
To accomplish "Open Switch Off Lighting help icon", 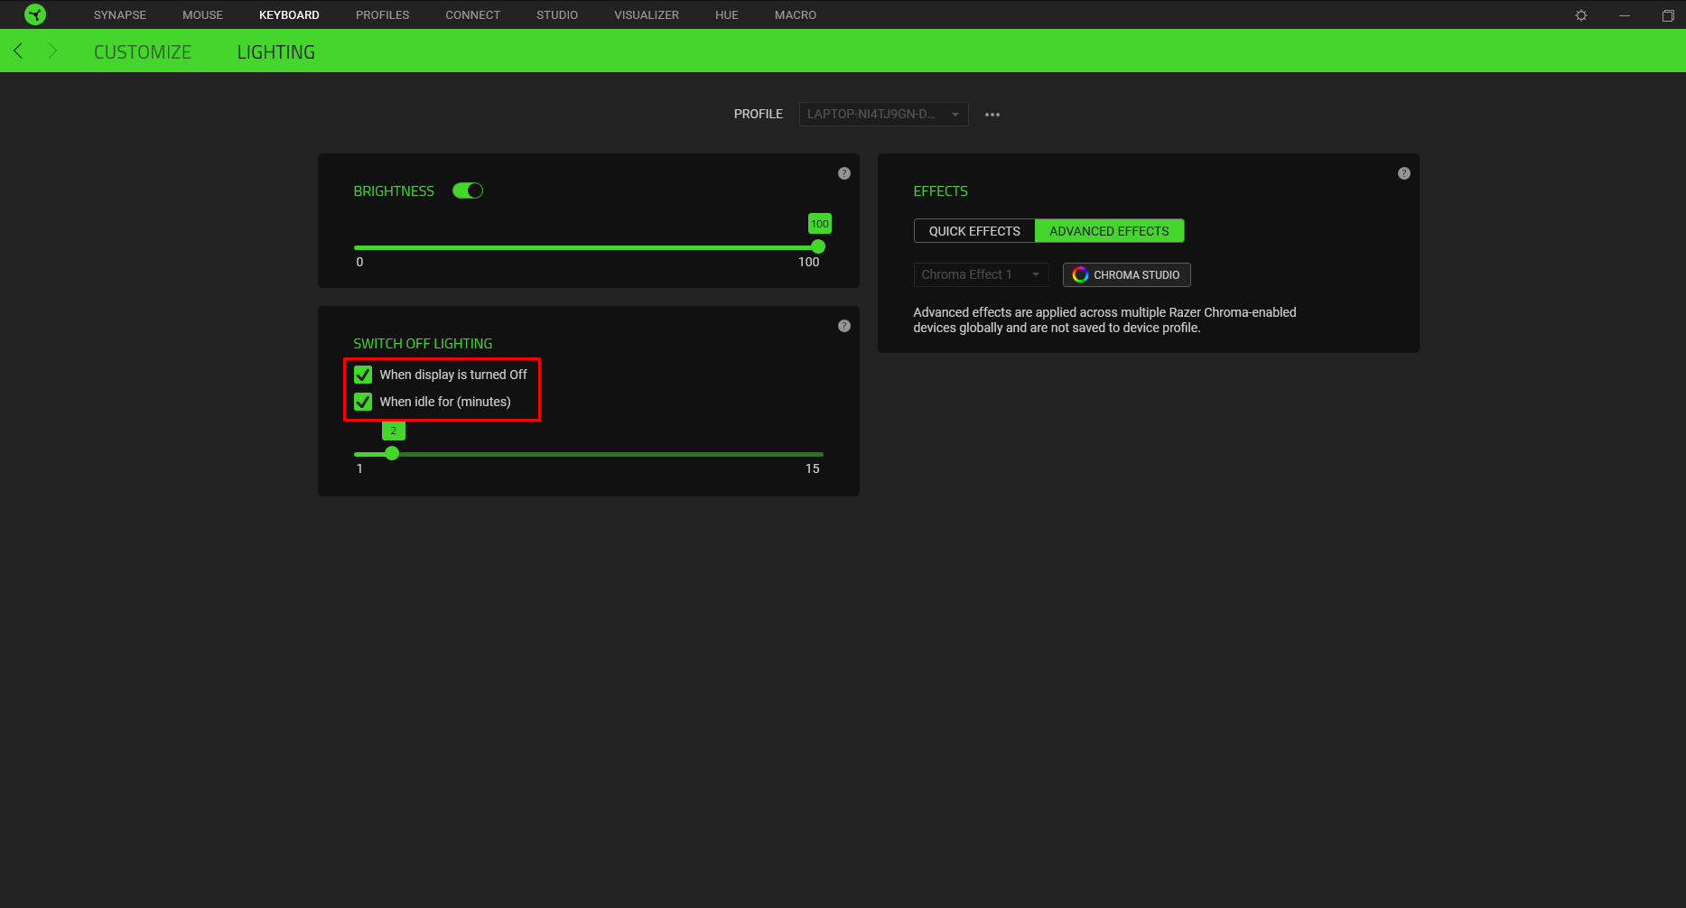I will (x=844, y=326).
